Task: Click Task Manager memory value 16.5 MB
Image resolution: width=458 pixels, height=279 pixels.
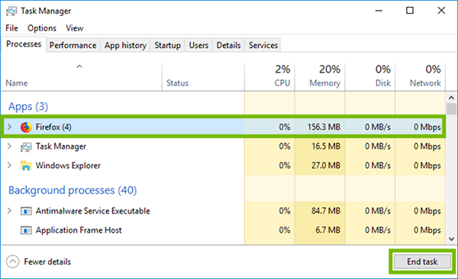Action: pos(326,146)
